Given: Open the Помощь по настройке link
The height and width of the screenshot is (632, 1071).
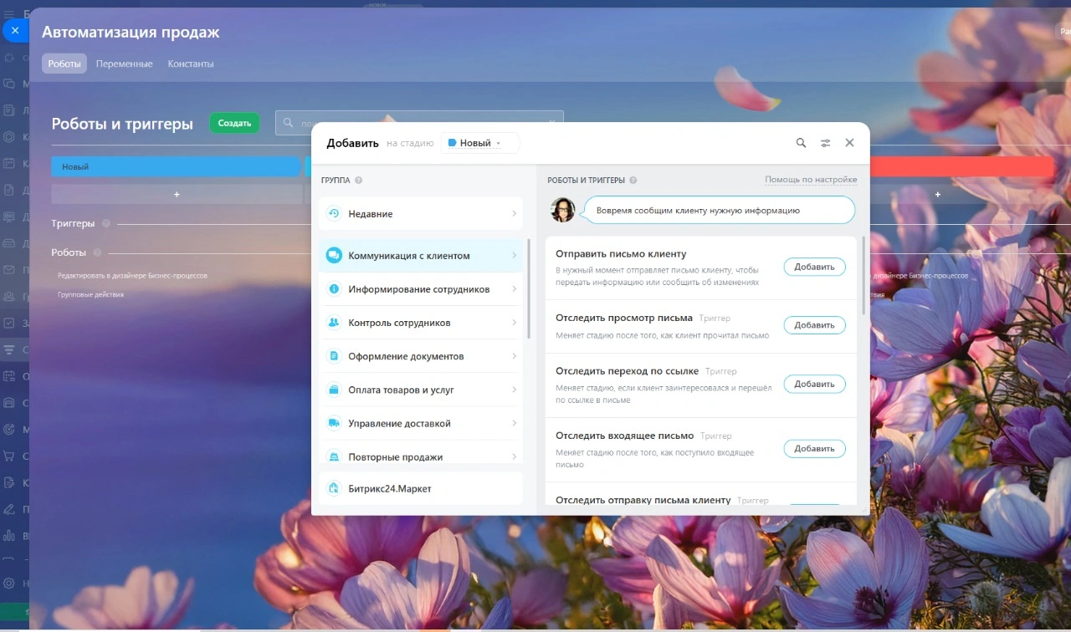Looking at the screenshot, I should [810, 180].
